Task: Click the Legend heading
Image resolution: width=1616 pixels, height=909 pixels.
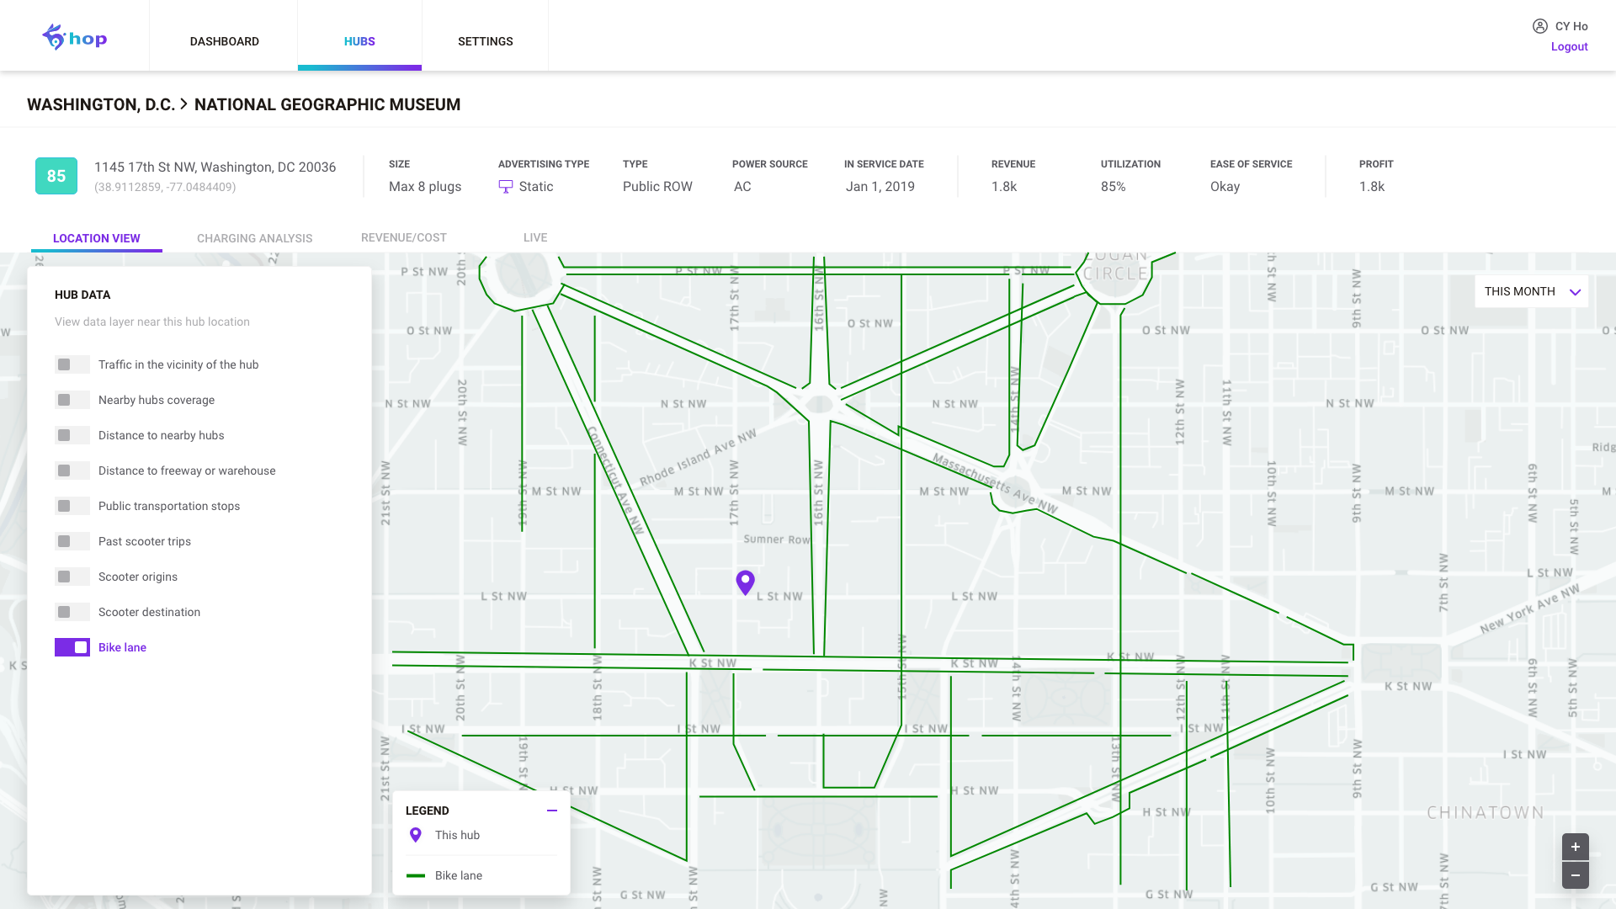Action: coord(428,811)
